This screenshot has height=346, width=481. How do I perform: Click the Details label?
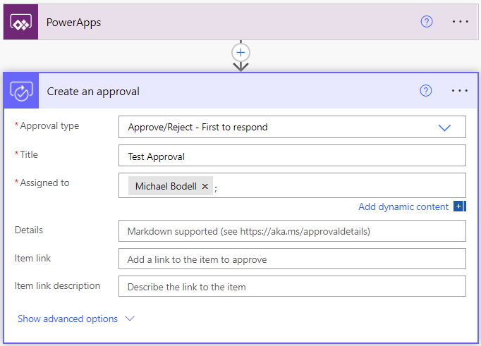(29, 230)
